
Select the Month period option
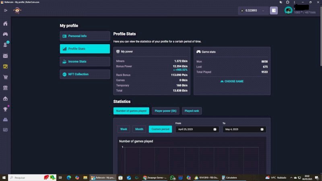(x=139, y=129)
